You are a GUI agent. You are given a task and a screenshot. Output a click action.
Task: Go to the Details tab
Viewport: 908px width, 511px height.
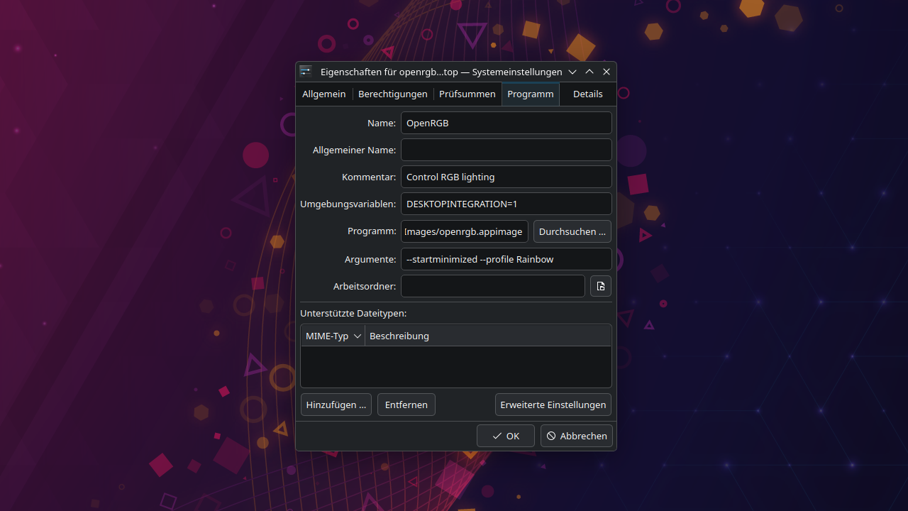tap(587, 94)
